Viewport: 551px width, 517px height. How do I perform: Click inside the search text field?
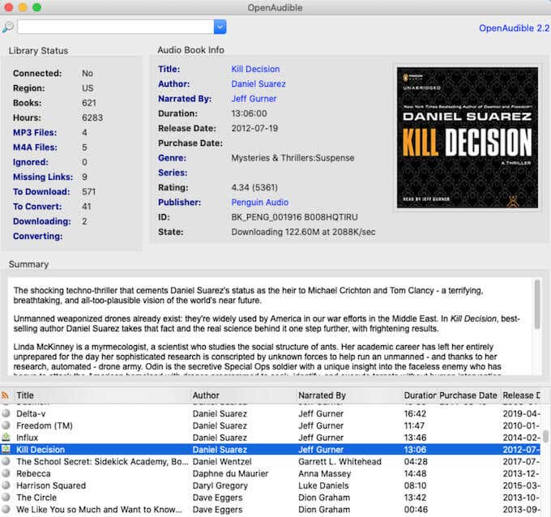[x=116, y=27]
